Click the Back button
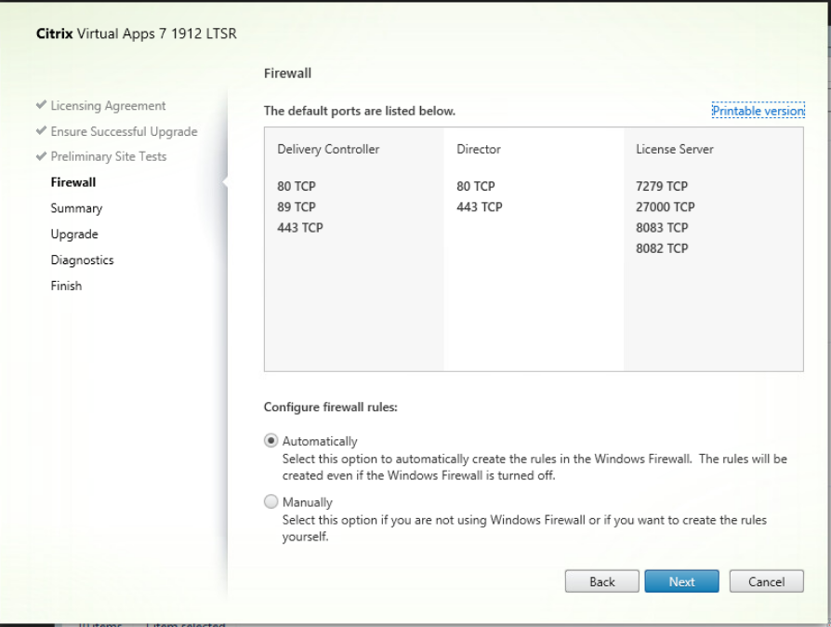The width and height of the screenshot is (831, 627). pos(602,581)
